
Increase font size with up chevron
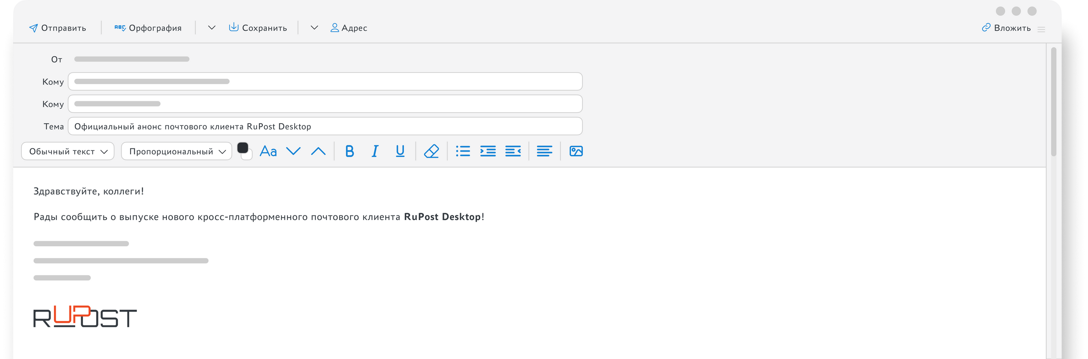pyautogui.click(x=318, y=151)
